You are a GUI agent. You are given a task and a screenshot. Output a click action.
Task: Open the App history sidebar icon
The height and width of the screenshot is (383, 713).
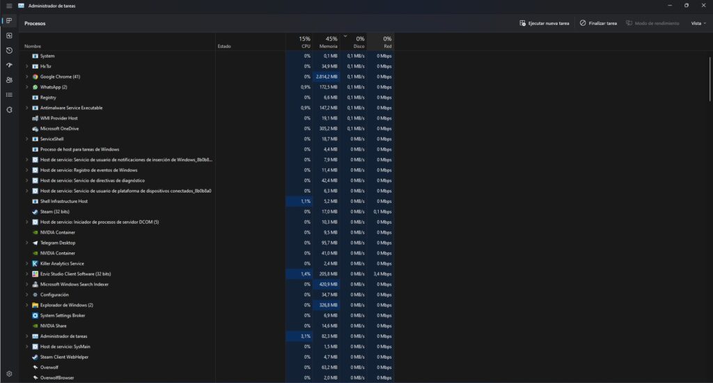point(9,51)
